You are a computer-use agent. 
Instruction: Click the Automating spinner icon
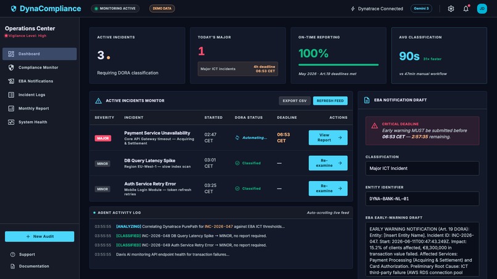237,138
